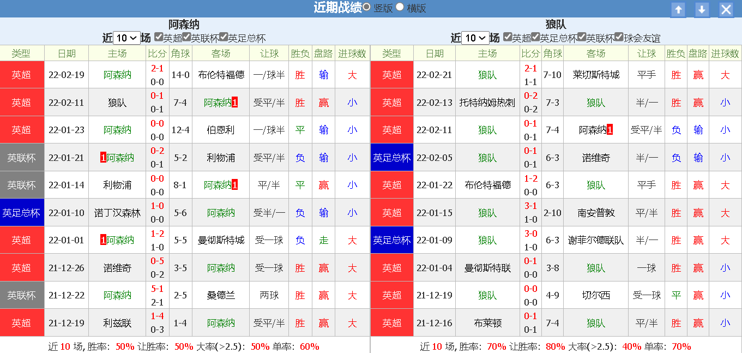Toggle Arsenal's 英足总杯 checkbox
The width and height of the screenshot is (742, 353).
[x=224, y=37]
